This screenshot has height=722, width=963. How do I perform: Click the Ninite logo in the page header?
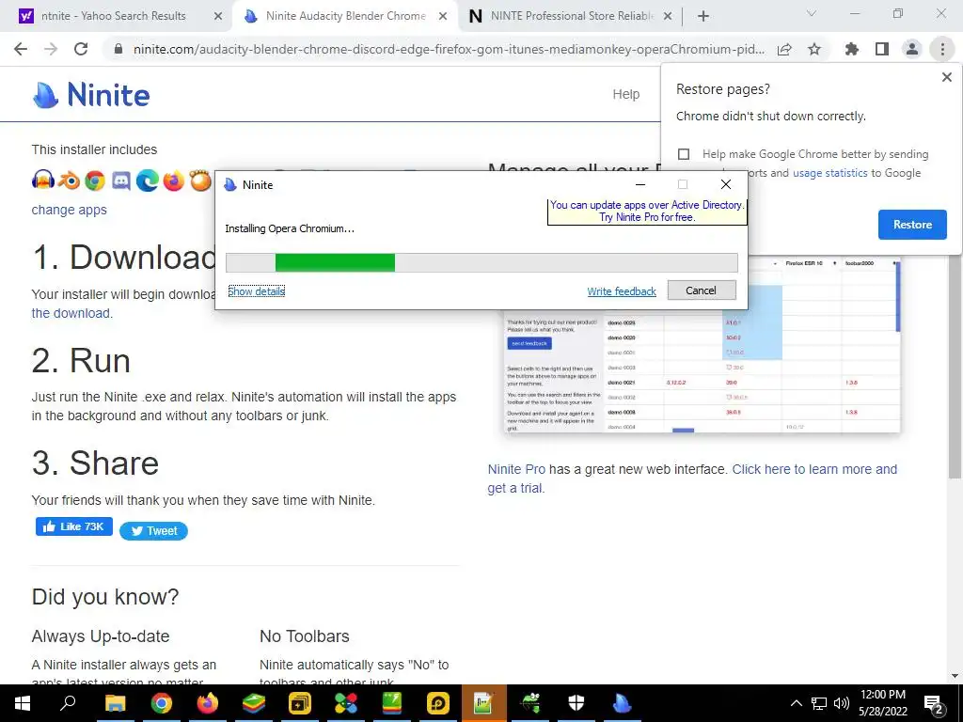(x=91, y=95)
